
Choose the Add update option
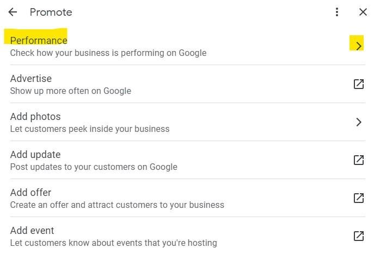coord(187,160)
